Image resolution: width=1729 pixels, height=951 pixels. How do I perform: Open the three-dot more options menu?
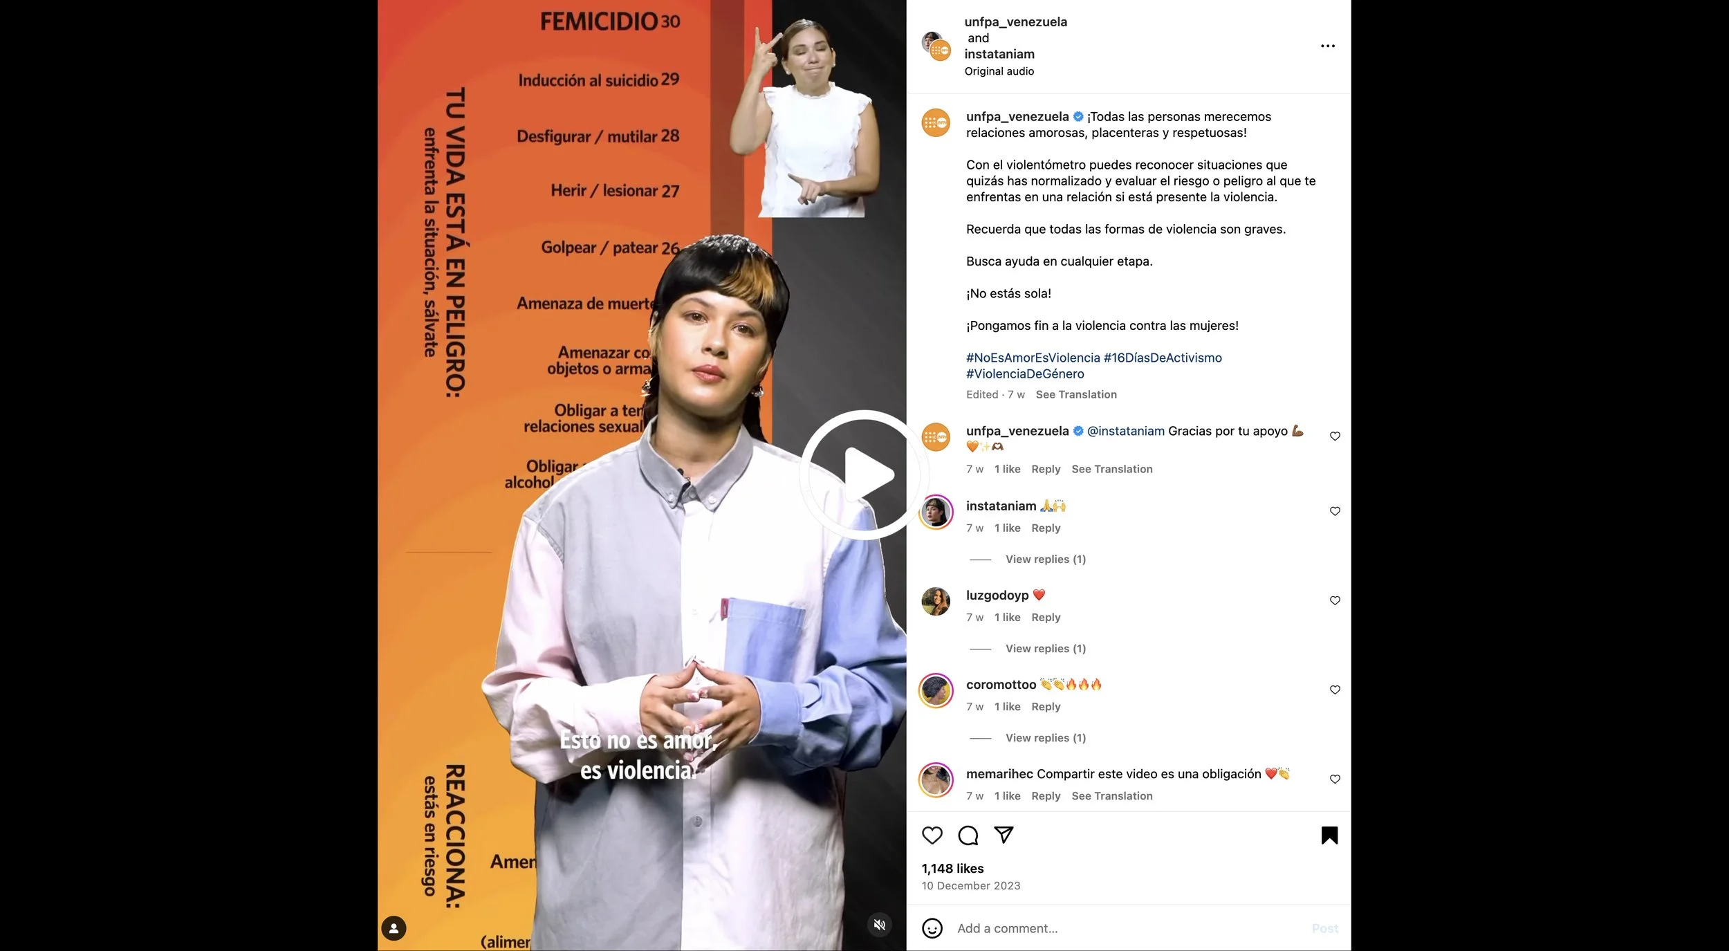[x=1327, y=46]
